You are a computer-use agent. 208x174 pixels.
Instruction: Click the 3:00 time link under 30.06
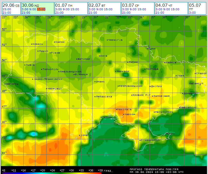tap(25, 9)
